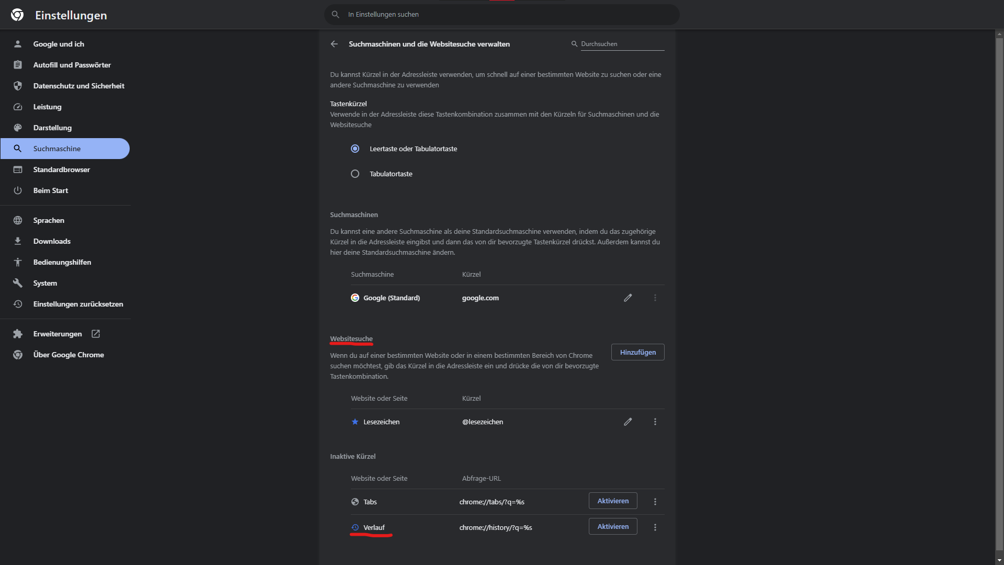1004x565 pixels.
Task: Select the Suchmaschine magnifier icon in sidebar
Action: 18,149
